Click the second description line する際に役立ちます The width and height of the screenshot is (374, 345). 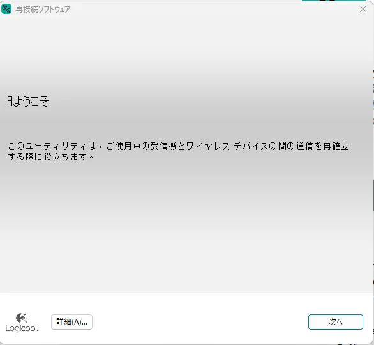tap(50, 157)
